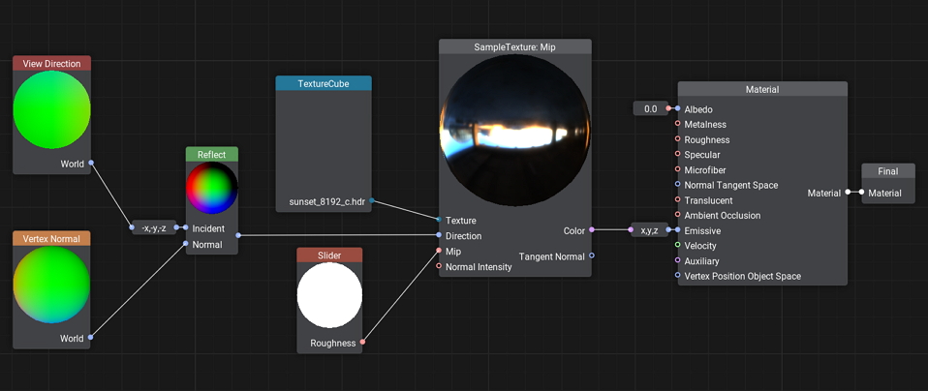
Task: Select the Material Emissive input port
Action: click(678, 230)
